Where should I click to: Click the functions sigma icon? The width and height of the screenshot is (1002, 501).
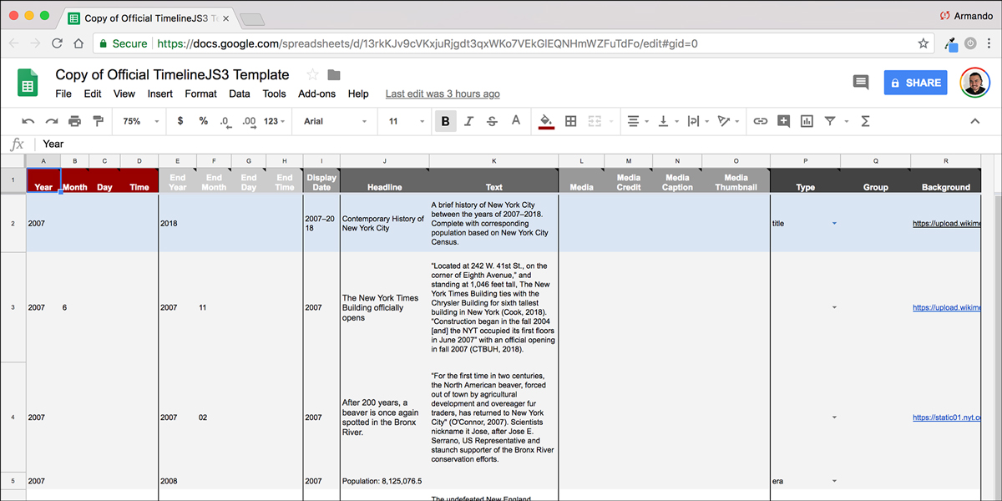(x=865, y=121)
